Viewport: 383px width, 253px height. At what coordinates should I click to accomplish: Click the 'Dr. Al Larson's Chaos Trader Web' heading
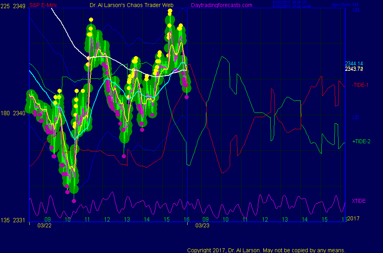tap(131, 5)
